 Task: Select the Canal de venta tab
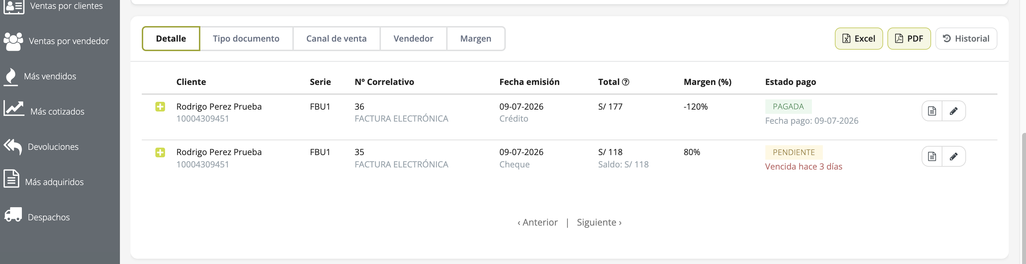pos(336,39)
